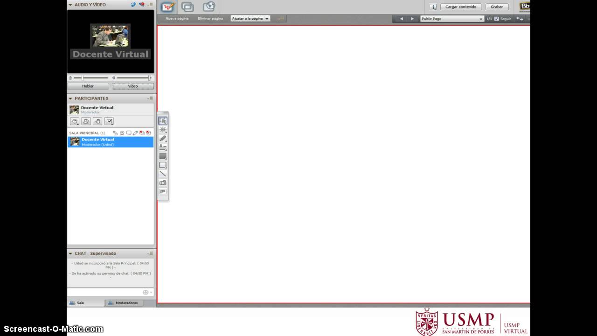The image size is (597, 336).
Task: Click the Vídeo button
Action: pyautogui.click(x=133, y=86)
